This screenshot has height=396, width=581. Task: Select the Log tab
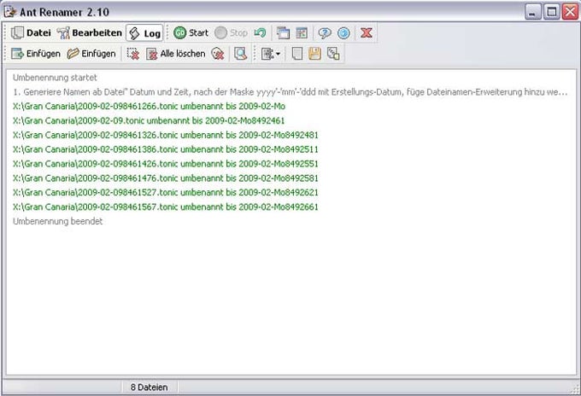(144, 33)
